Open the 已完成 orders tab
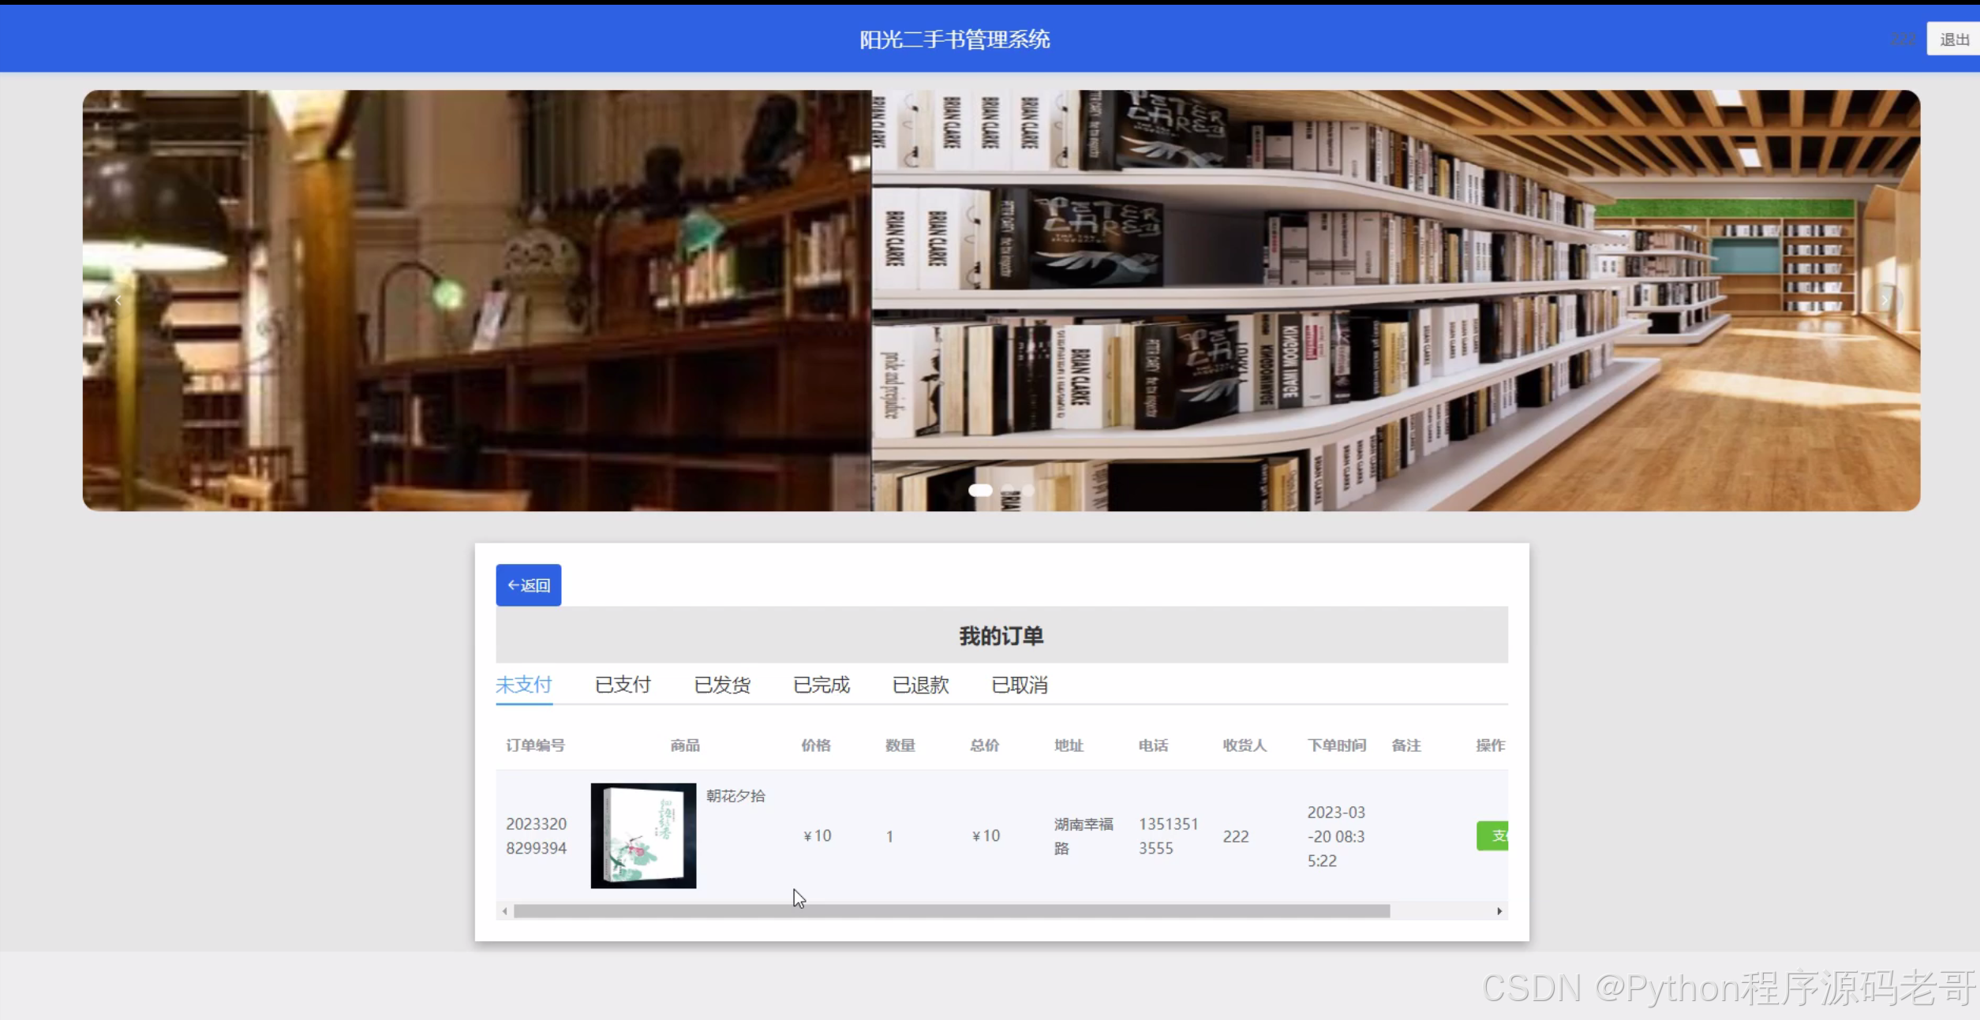 click(822, 685)
